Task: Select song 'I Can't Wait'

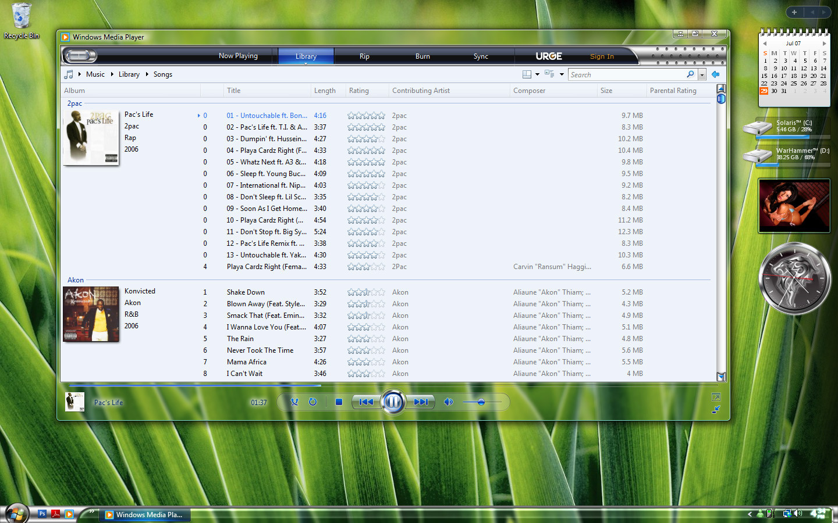Action: click(x=244, y=374)
